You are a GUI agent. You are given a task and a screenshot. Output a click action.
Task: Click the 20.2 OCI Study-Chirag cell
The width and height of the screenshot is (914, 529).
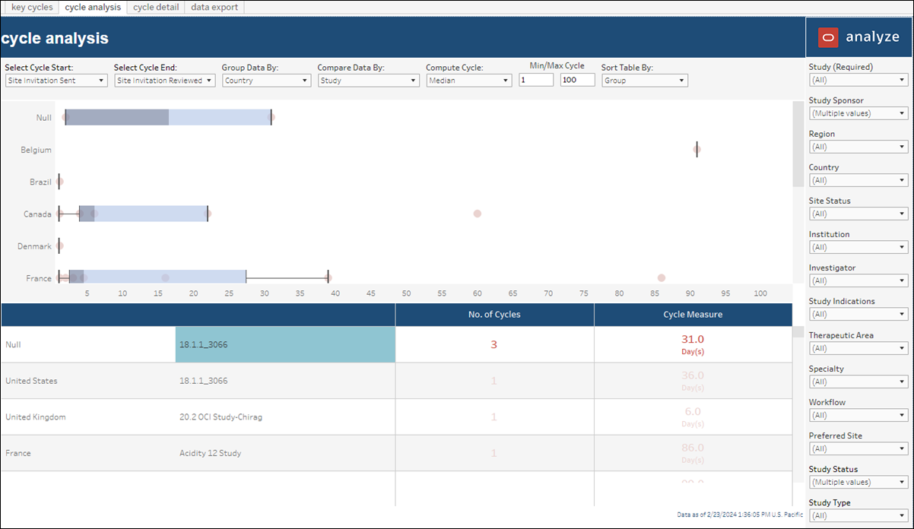(x=285, y=417)
